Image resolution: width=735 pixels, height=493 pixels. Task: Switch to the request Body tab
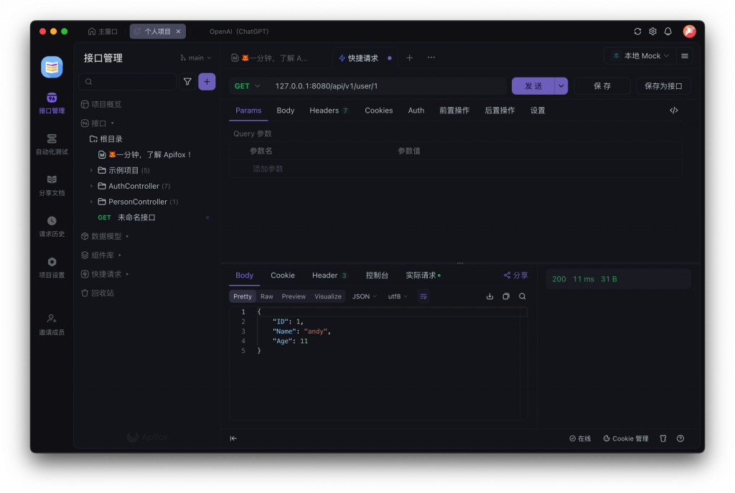click(x=286, y=111)
